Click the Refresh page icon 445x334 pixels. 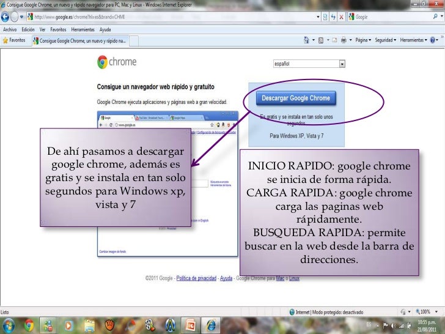tap(333, 17)
